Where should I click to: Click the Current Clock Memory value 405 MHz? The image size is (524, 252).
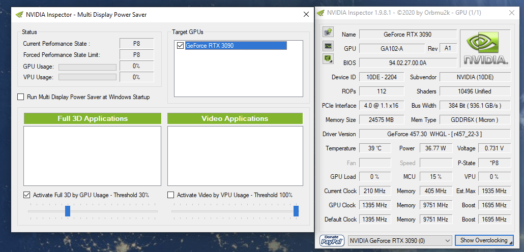(x=436, y=191)
